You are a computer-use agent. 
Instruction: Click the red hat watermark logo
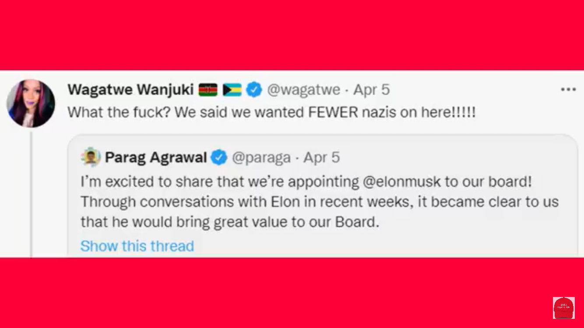[x=564, y=308]
